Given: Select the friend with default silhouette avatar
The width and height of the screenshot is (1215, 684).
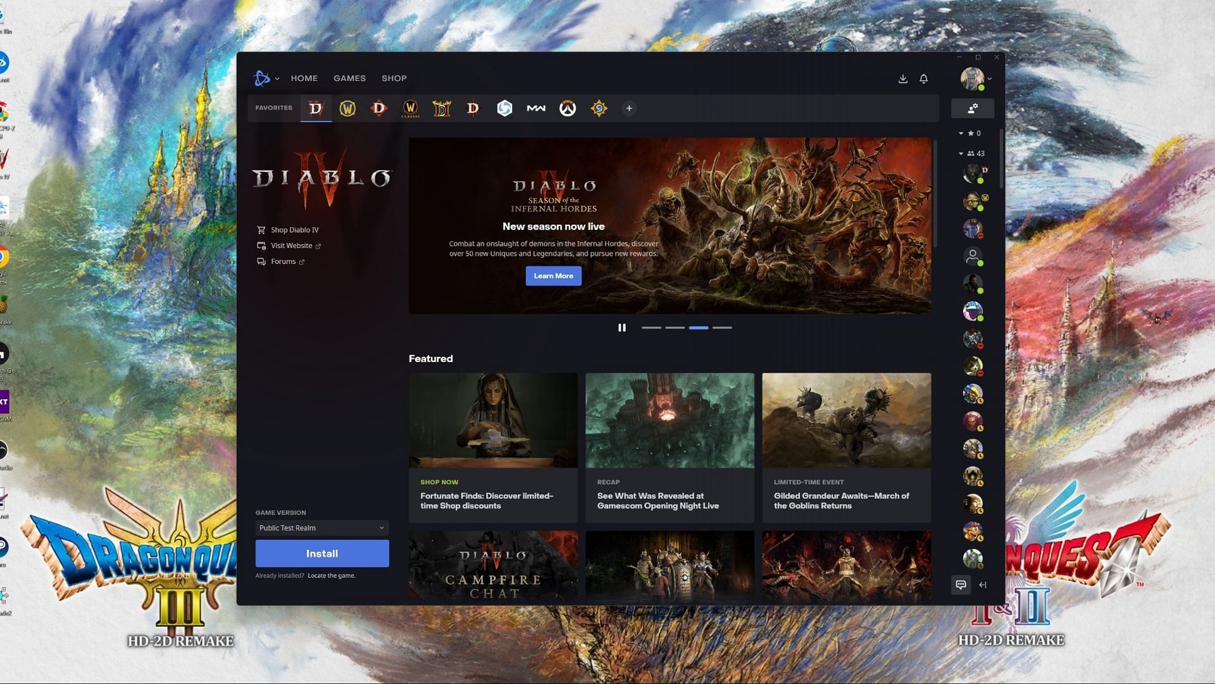Looking at the screenshot, I should point(973,256).
